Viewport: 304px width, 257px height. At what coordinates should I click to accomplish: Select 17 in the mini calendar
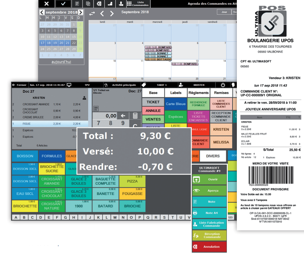[x=42, y=43]
